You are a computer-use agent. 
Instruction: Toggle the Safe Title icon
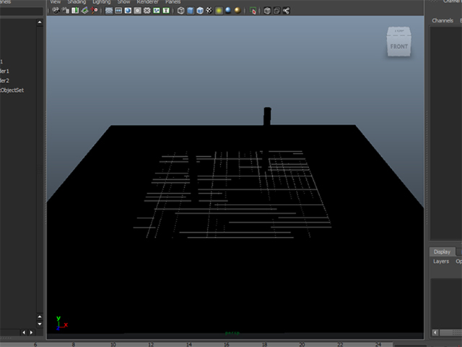coord(166,11)
